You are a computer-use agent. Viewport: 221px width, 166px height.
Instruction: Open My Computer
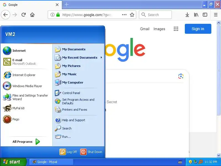tap(79, 82)
